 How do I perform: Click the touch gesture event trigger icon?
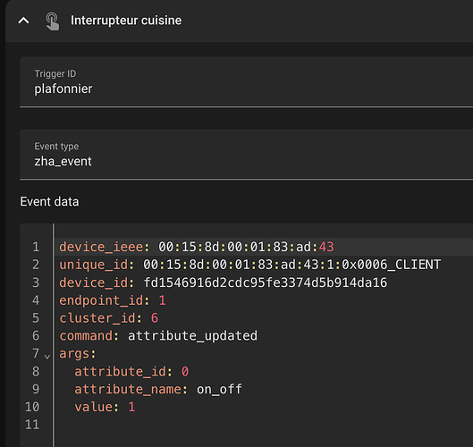click(x=52, y=21)
